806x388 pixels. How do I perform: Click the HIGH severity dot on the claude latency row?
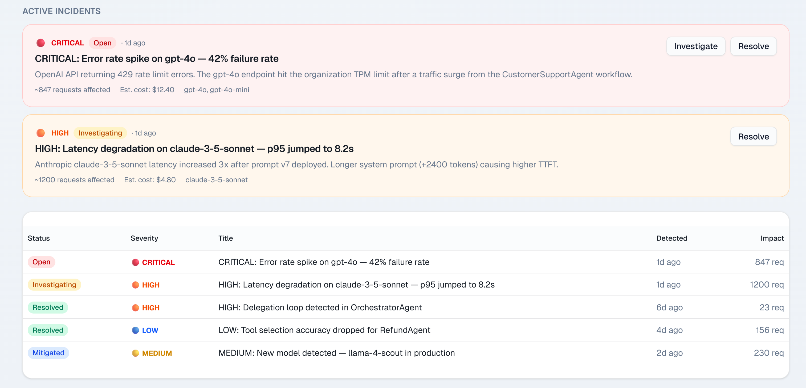pos(135,285)
